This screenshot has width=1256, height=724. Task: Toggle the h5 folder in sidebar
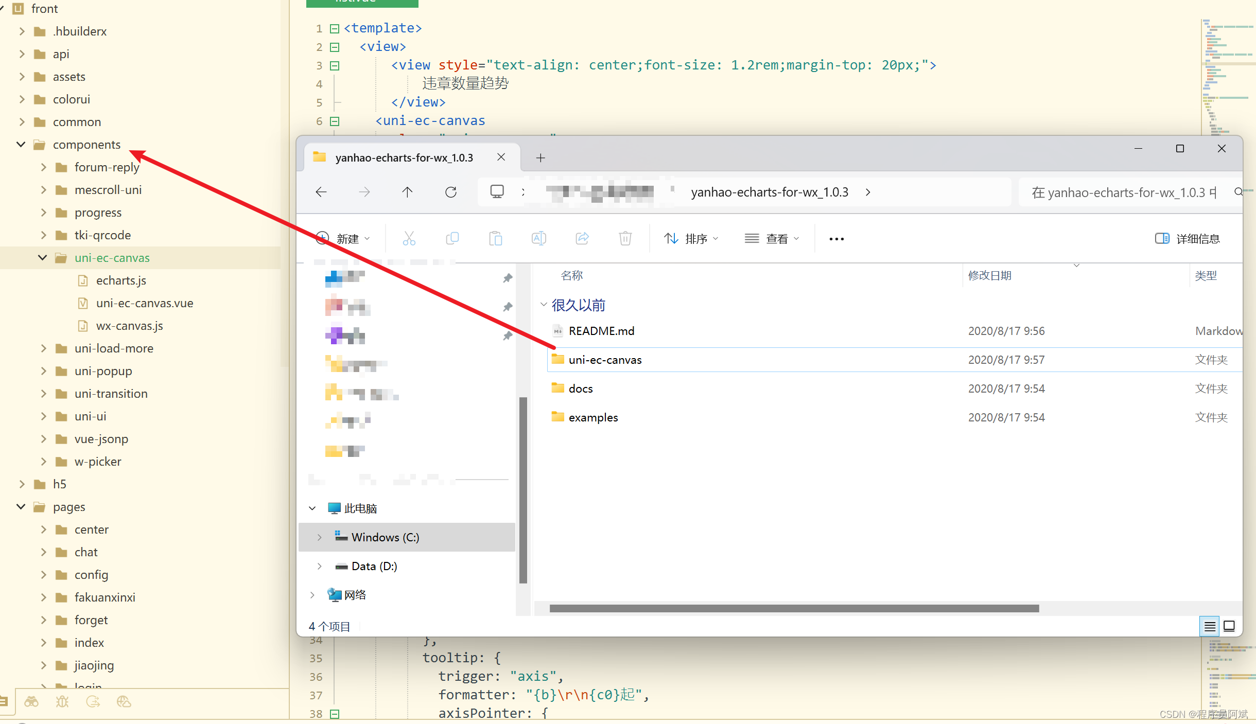coord(21,484)
